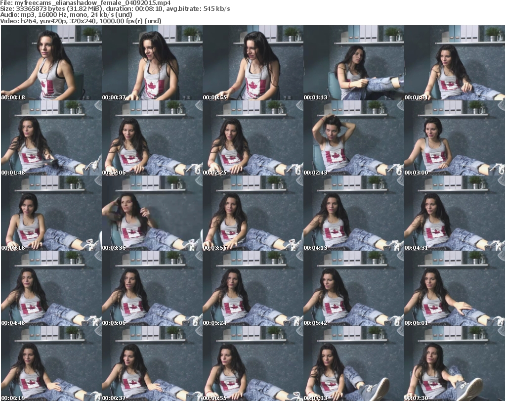
Task: Click the 'Size: 33365873 bytes' info line
Action: (x=115, y=9)
